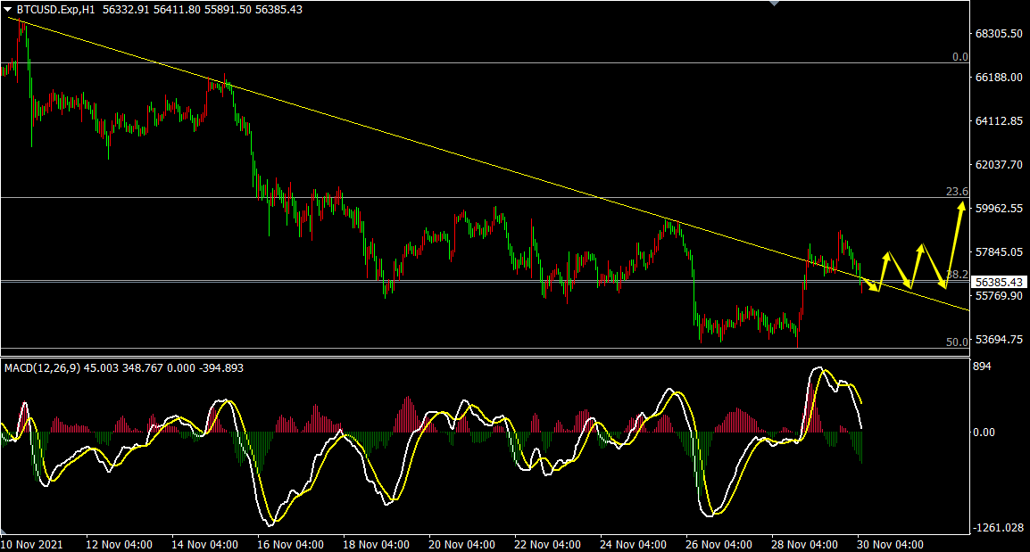Click the MACD 0.00 zero level label
The width and height of the screenshot is (1030, 552).
[984, 433]
